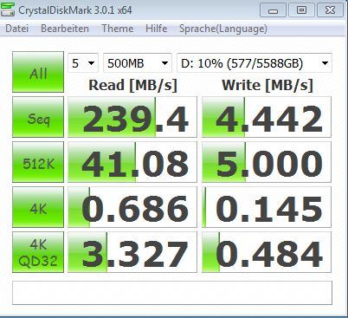This screenshot has width=348, height=318.
Task: Click the 4K QD32 read result 3.327
Action: [132, 252]
